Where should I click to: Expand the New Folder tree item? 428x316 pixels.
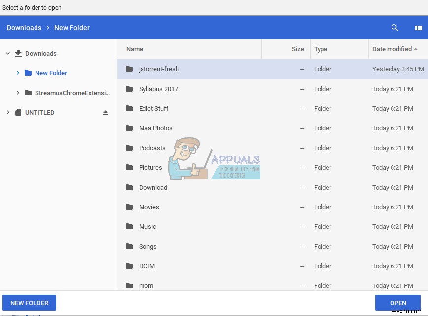click(x=18, y=73)
